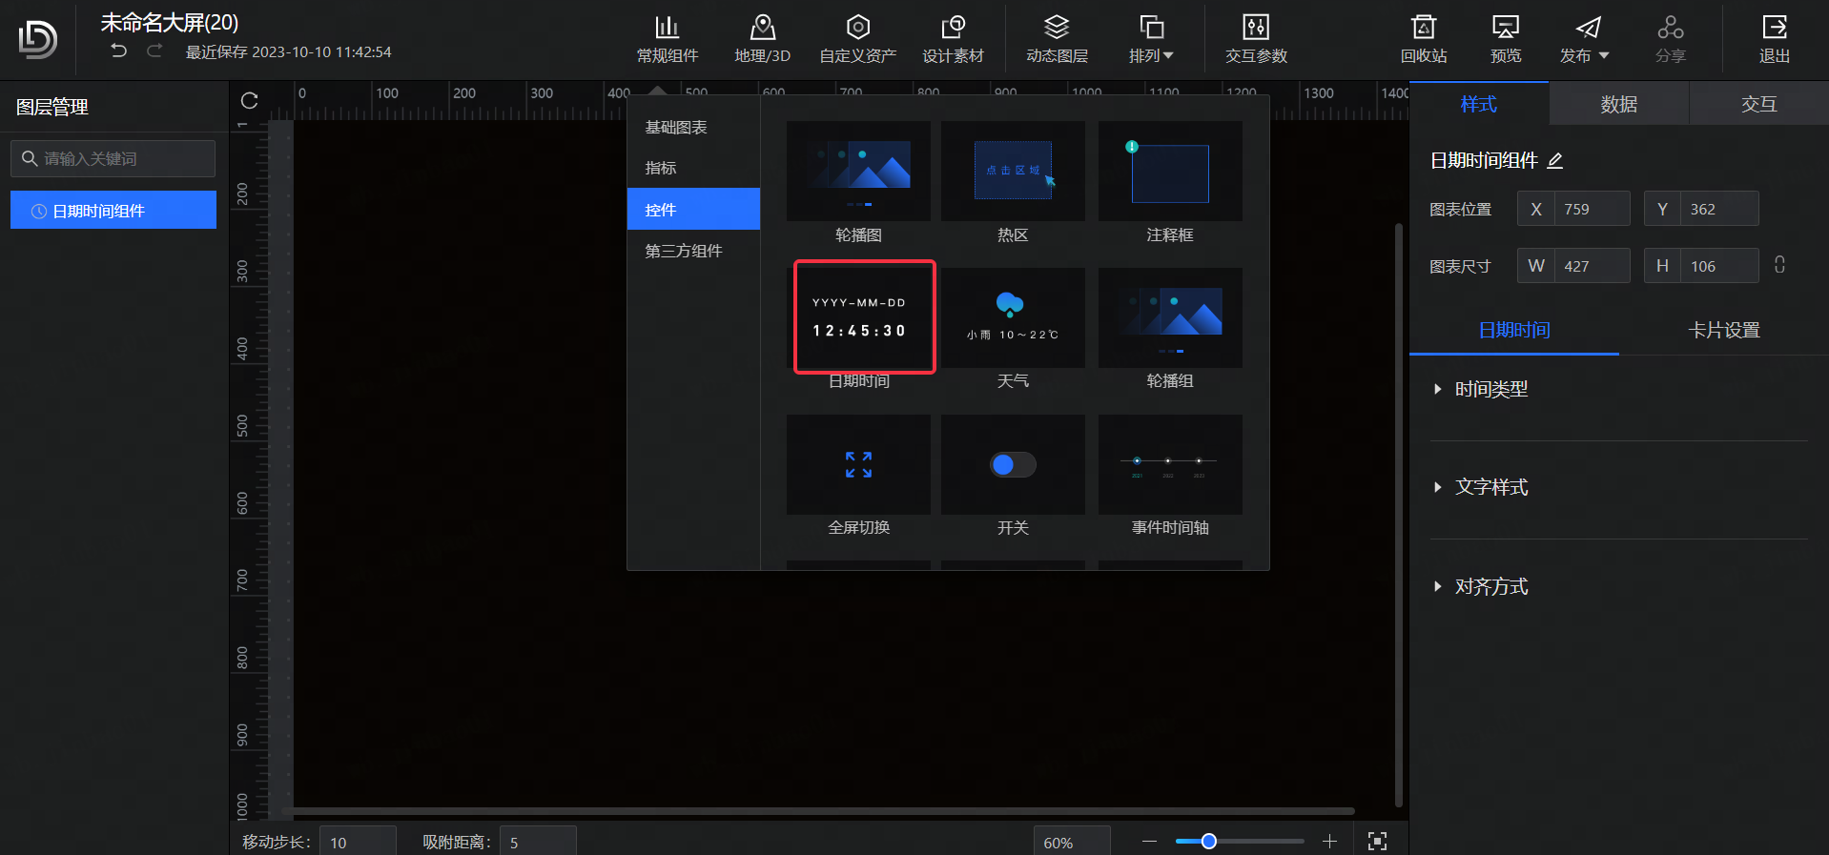The image size is (1829, 855).
Task: Click the zoom-in plus button
Action: (x=1329, y=841)
